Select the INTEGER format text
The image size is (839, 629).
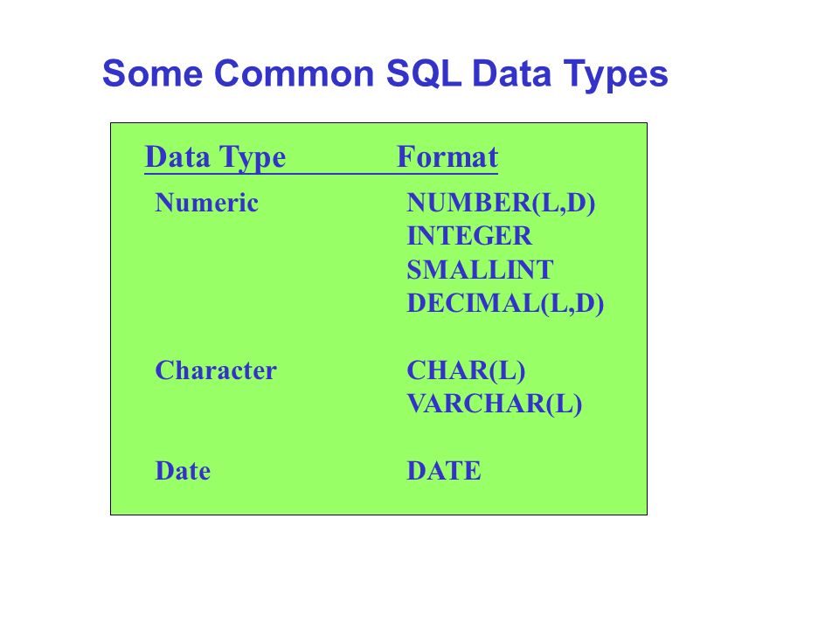(469, 236)
